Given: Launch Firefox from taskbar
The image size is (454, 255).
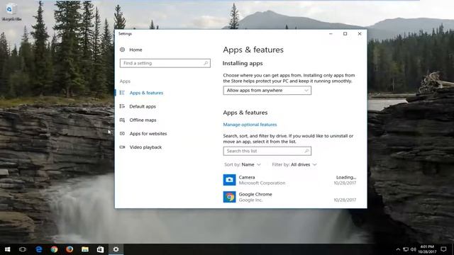Looking at the screenshot, I should click(70, 249).
